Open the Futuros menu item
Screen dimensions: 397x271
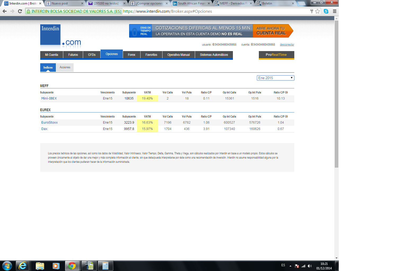pos(73,55)
